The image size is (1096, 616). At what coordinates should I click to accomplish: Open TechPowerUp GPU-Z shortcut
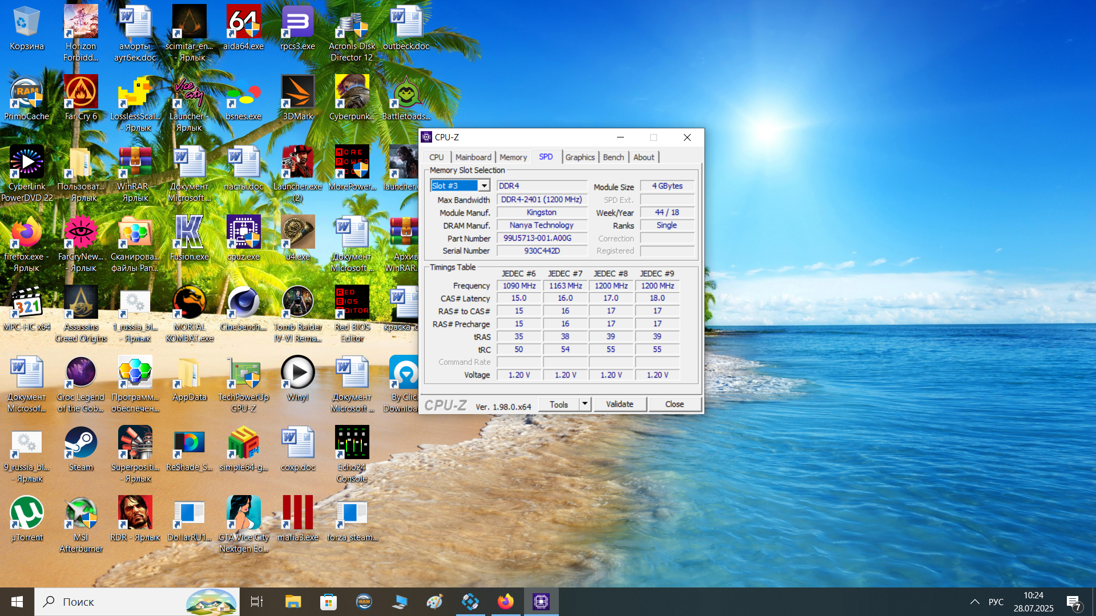(243, 374)
